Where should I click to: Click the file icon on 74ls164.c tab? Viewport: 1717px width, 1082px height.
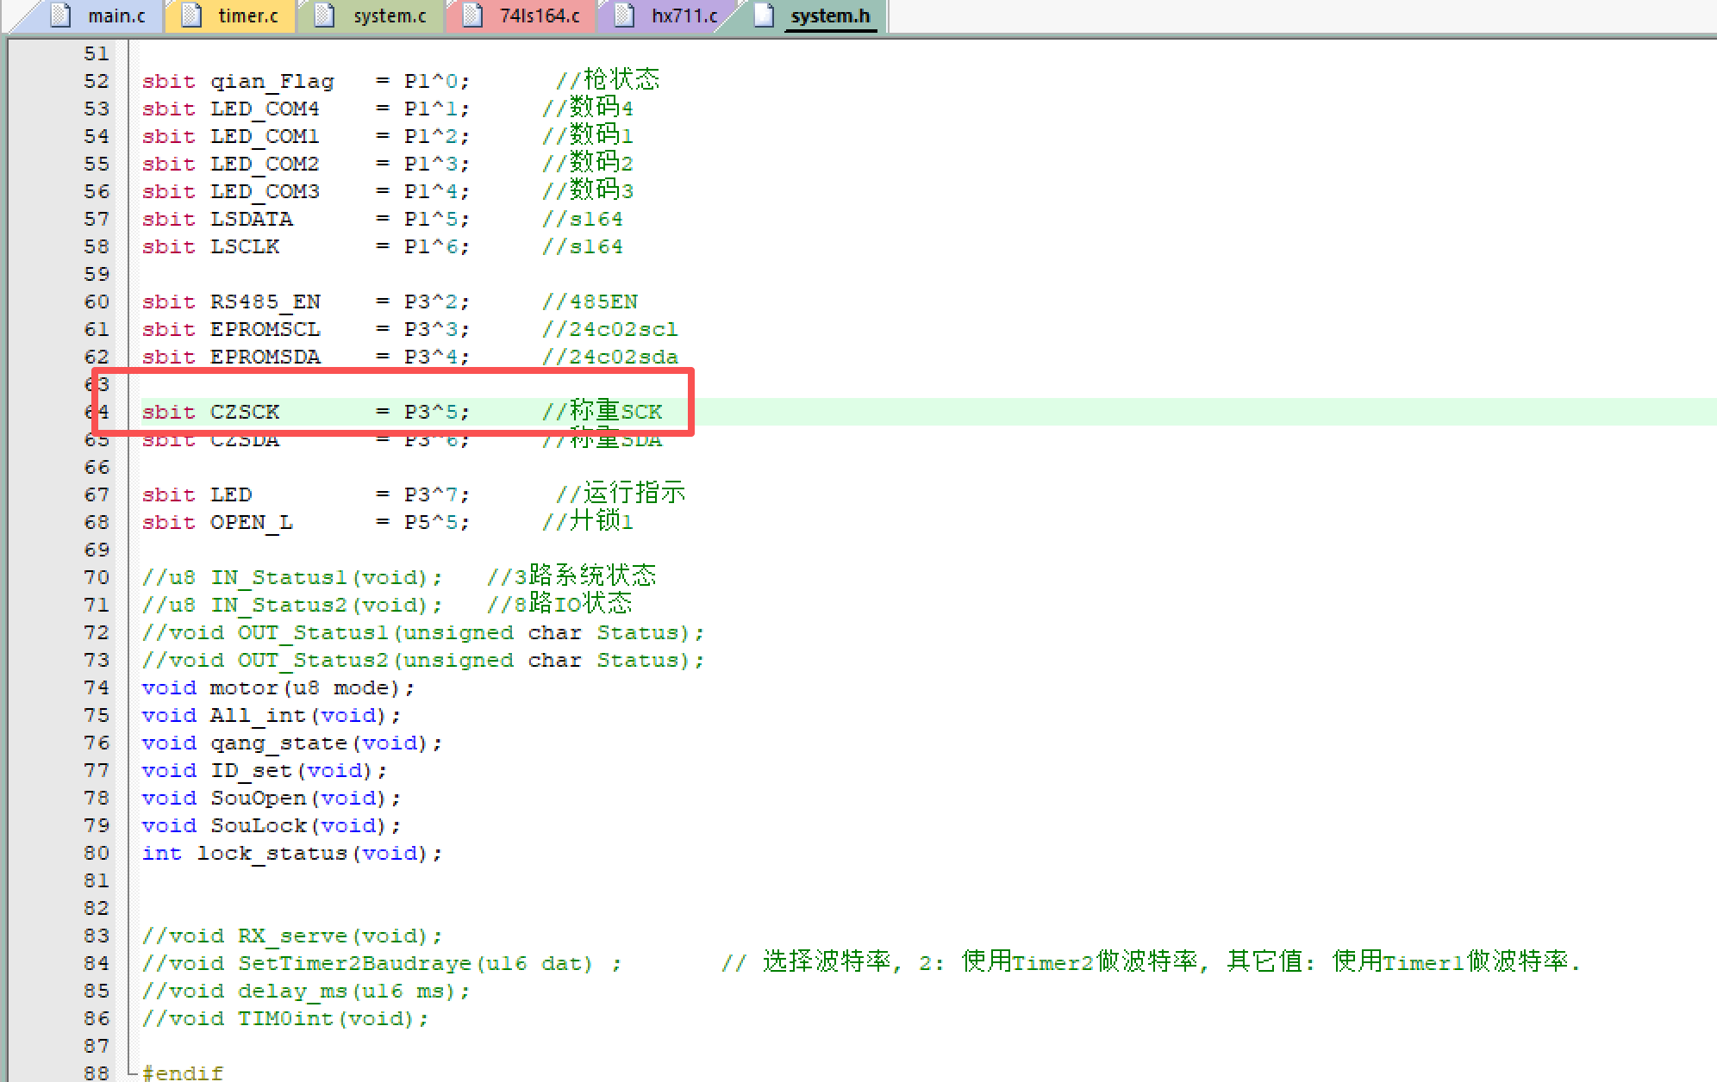coord(471,16)
